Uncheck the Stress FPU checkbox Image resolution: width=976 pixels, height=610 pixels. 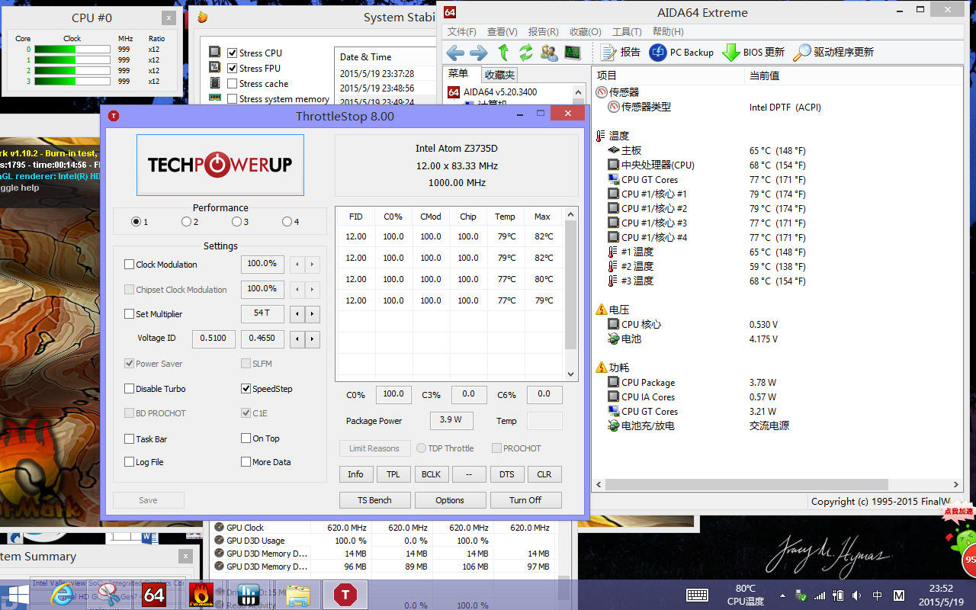[233, 69]
